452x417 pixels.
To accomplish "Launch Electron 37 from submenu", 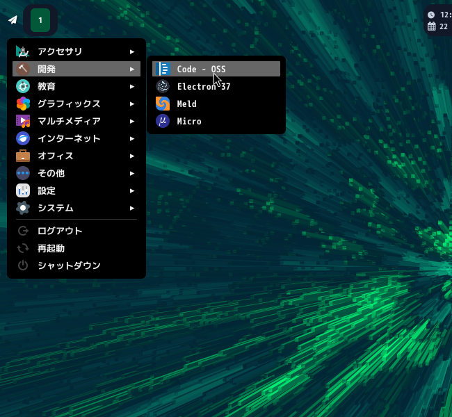I will (216, 86).
